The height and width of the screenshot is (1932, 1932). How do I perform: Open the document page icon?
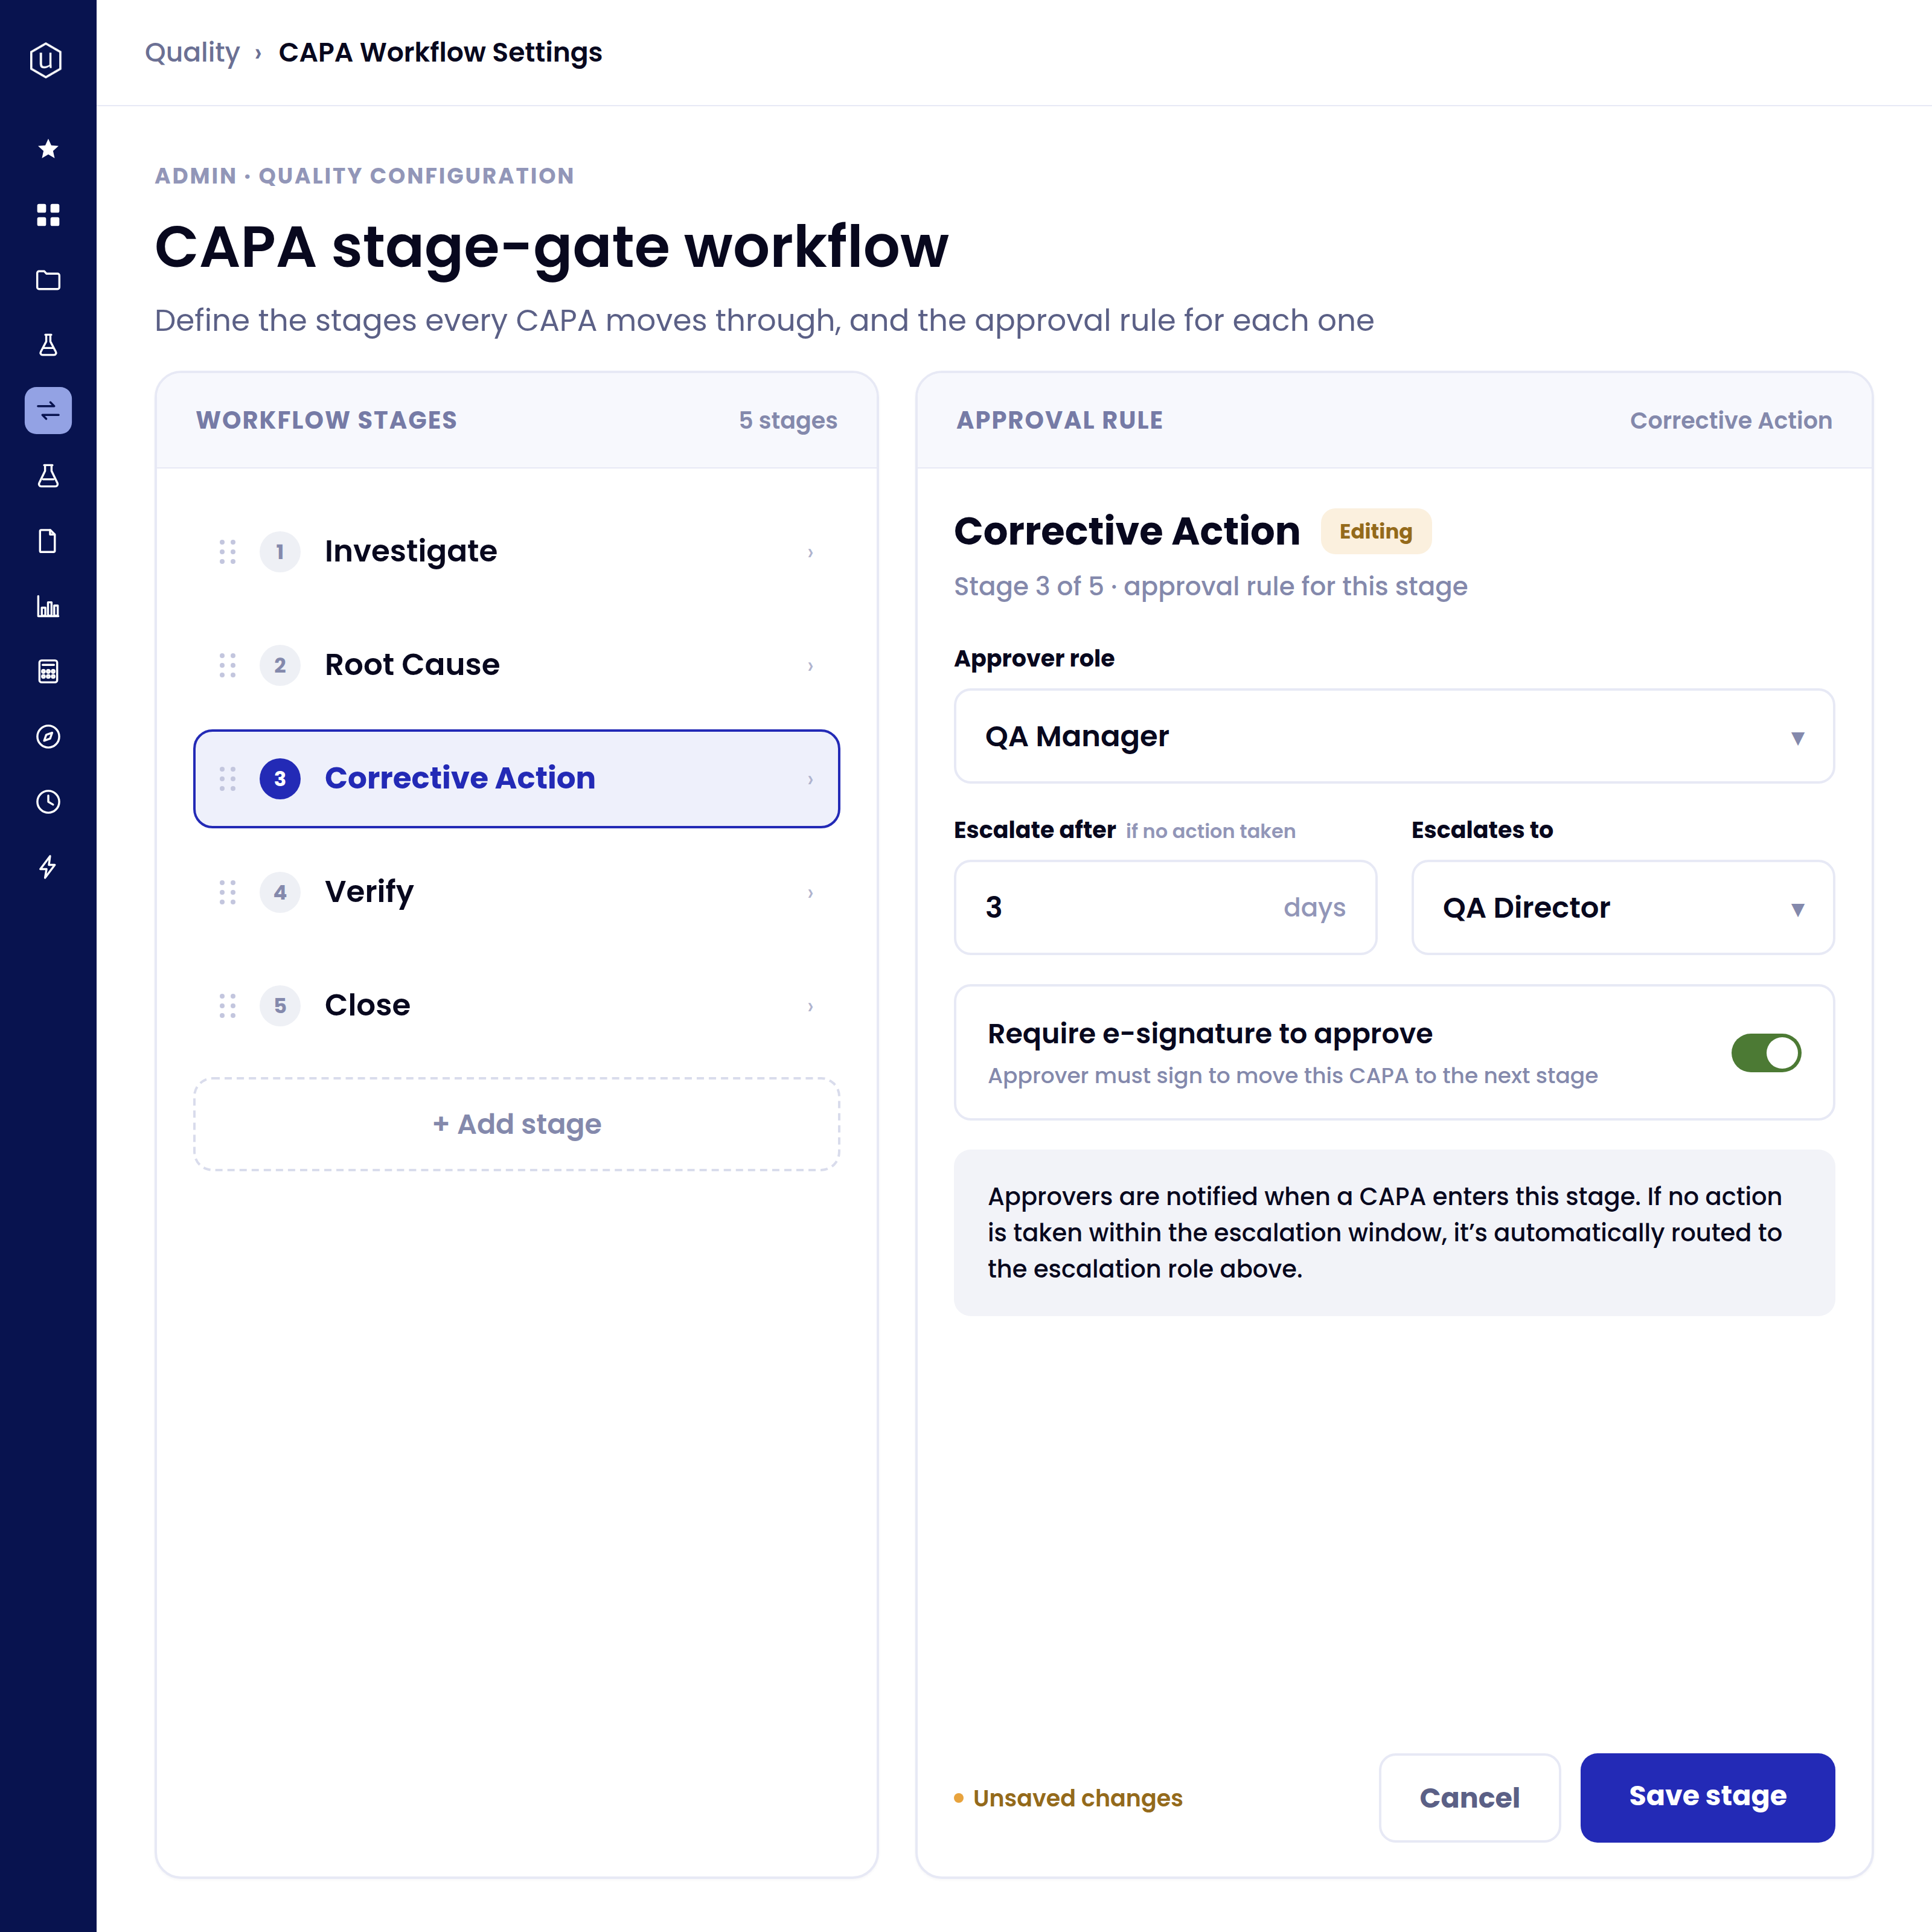pos(47,541)
